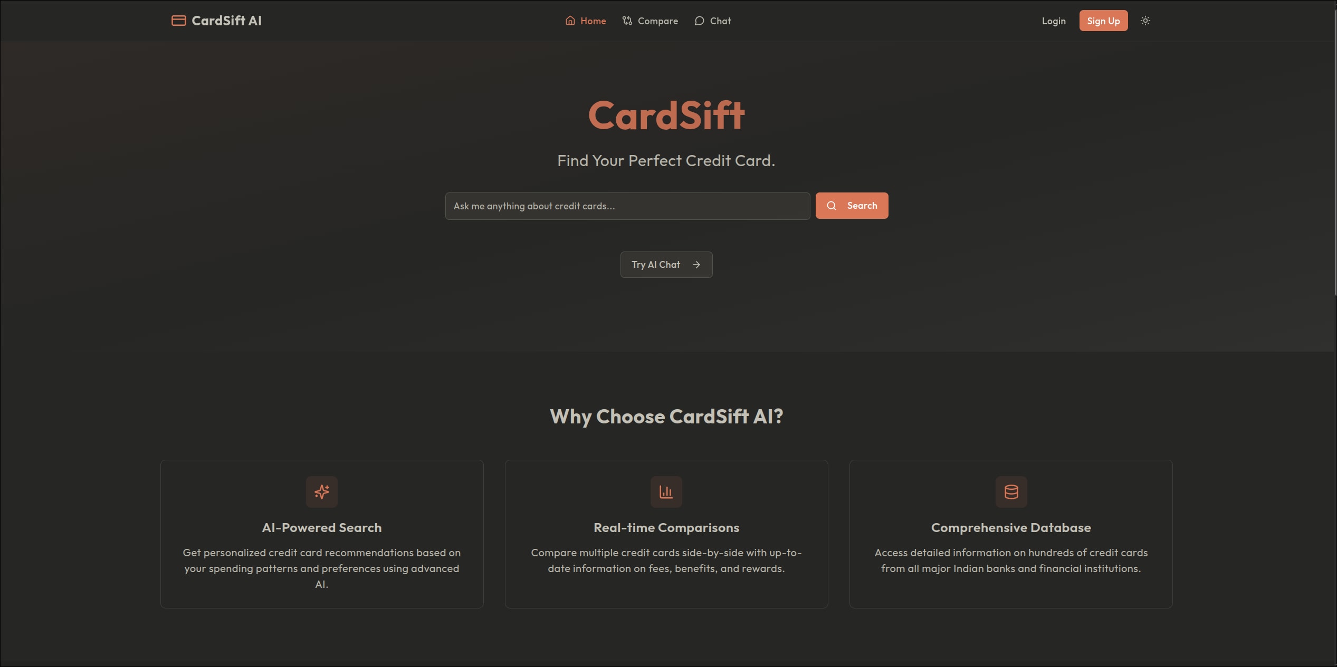Click the Home house icon in navbar
1337x667 pixels.
pos(570,21)
